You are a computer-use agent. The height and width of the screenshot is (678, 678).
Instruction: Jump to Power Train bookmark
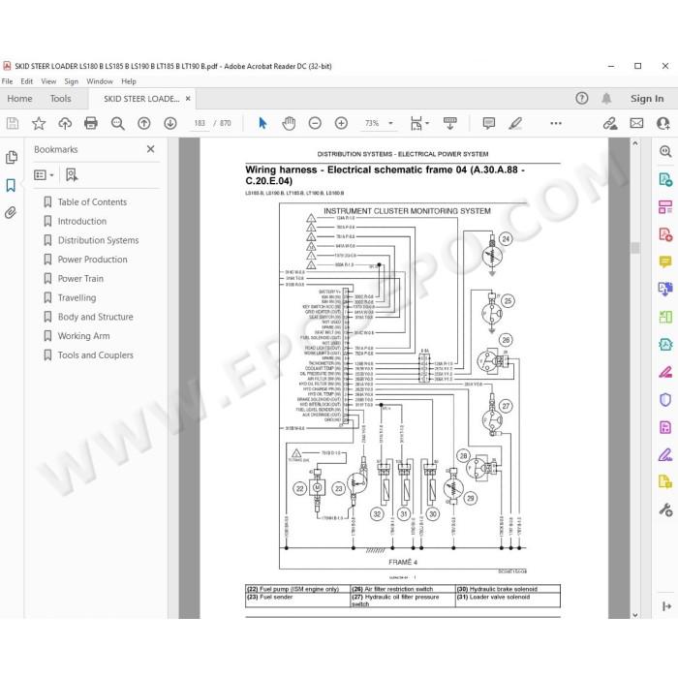80,279
